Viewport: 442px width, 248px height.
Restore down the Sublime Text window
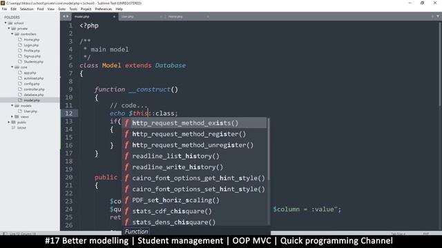pos(422,3)
